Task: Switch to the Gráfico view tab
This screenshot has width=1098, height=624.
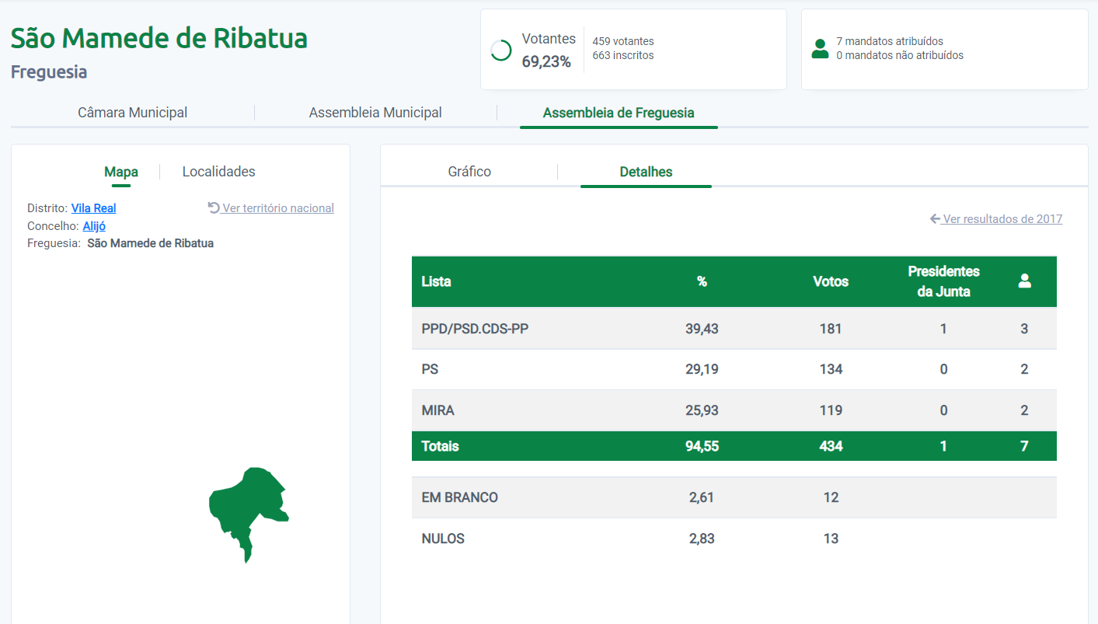Action: pyautogui.click(x=469, y=172)
